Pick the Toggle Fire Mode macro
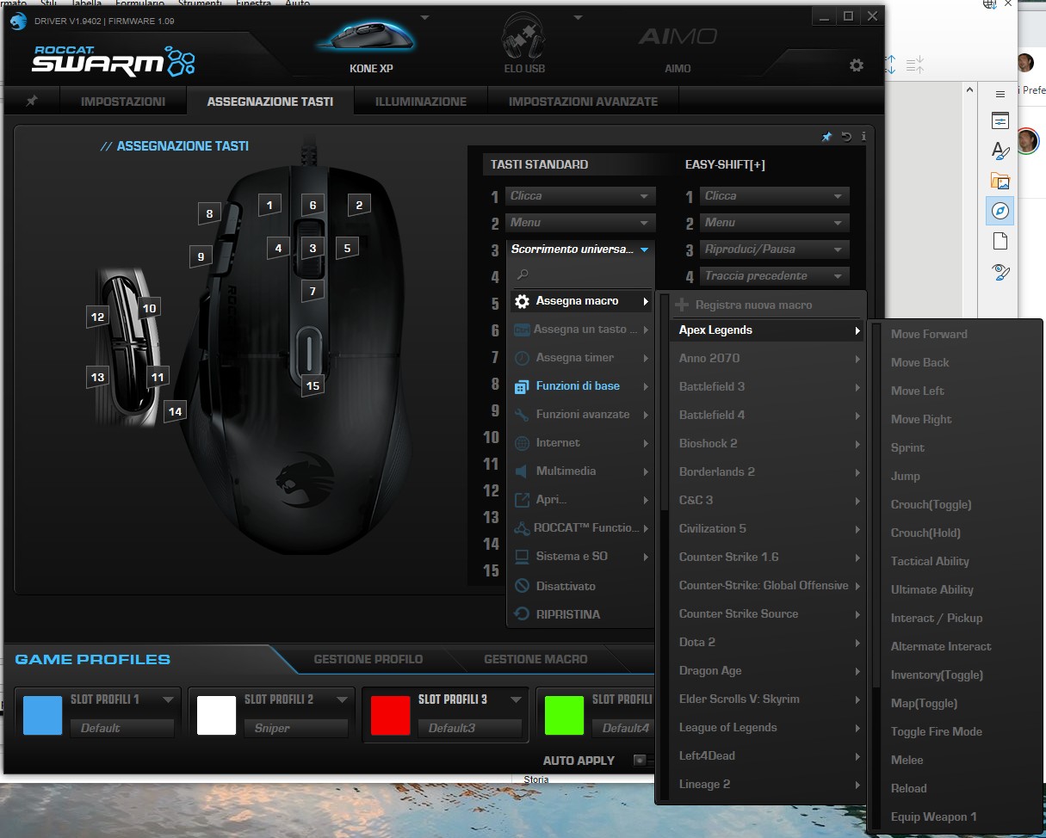The image size is (1046, 838). point(937,731)
